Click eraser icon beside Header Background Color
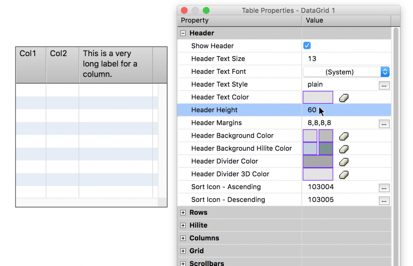 click(344, 136)
